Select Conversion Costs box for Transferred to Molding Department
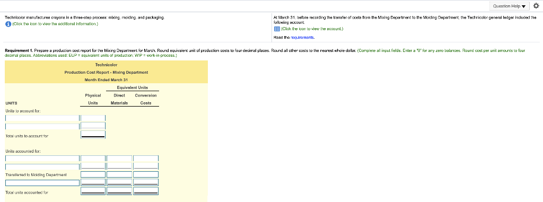This screenshot has height=202, width=543. click(x=146, y=174)
